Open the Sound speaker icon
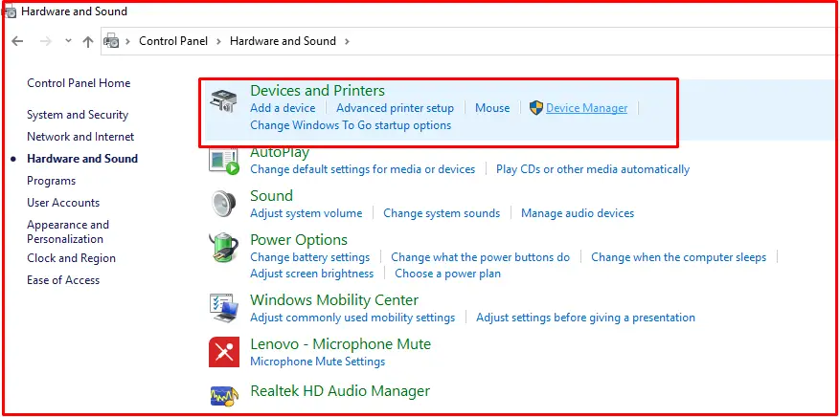Screen dimensions: 840x417 223,205
